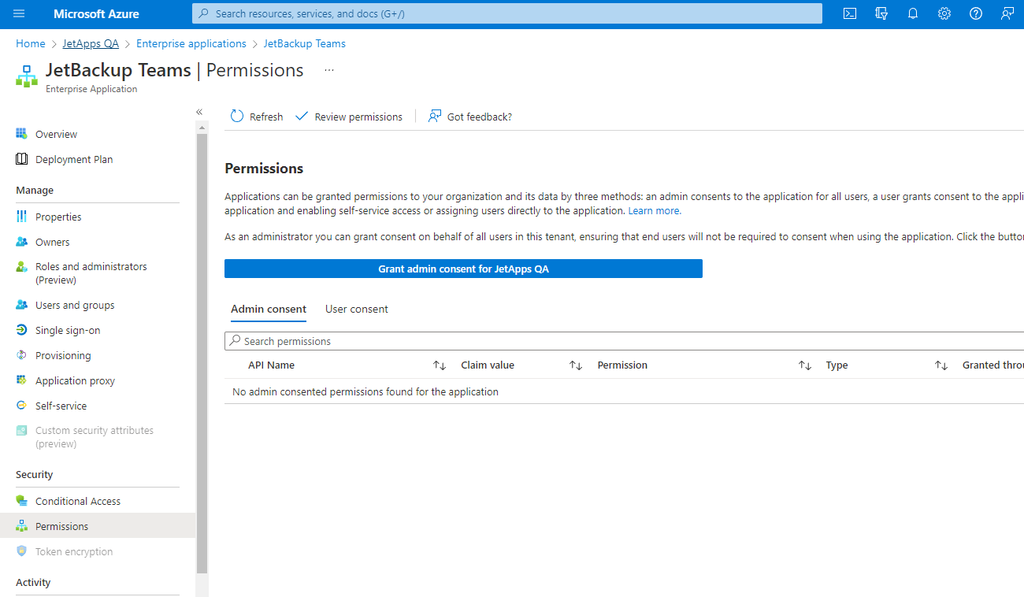Screen dimensions: 1024x597
Task: Collapse the sidebar with the double chevron
Action: click(x=199, y=112)
